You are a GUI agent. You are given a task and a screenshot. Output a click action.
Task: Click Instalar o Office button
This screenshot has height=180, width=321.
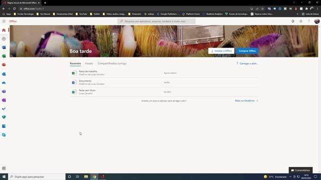point(221,51)
